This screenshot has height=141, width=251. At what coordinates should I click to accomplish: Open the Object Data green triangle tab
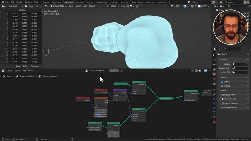click(215, 112)
